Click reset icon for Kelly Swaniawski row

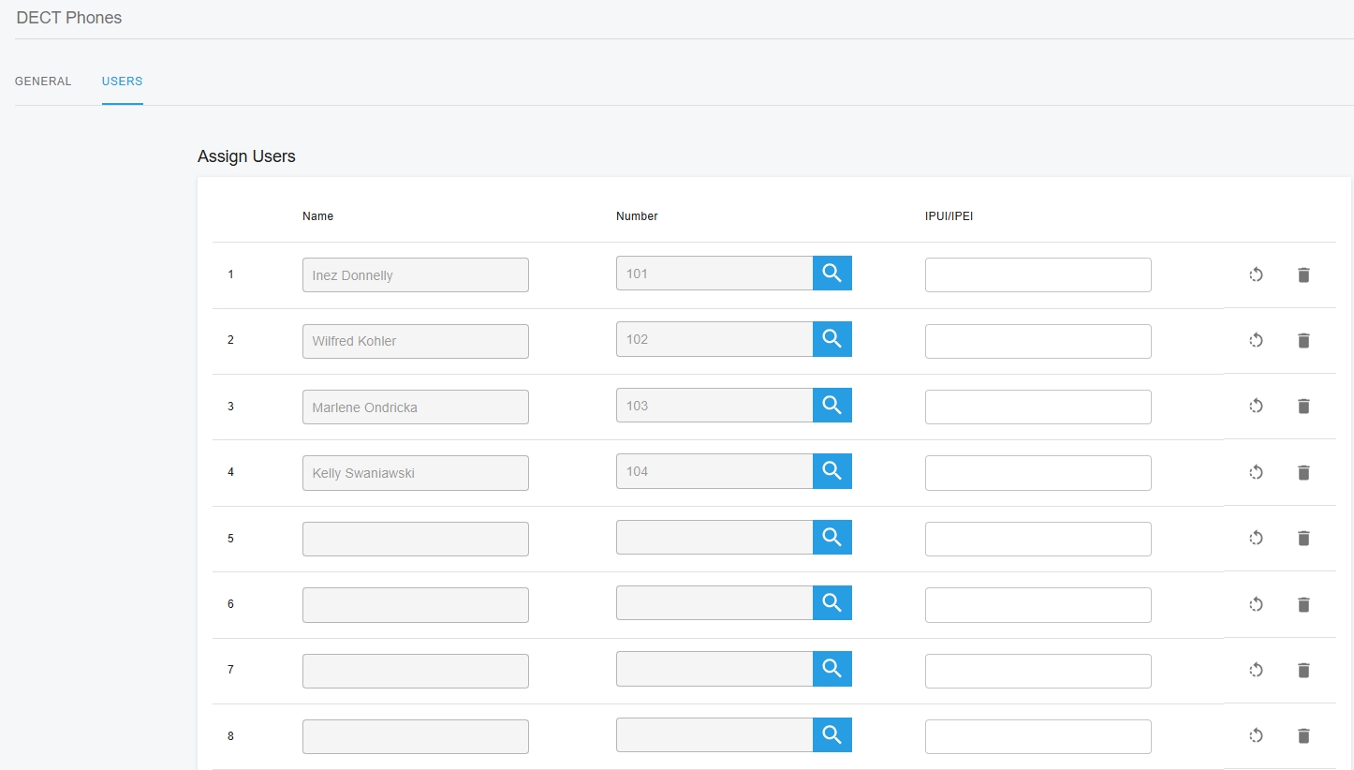pos(1257,472)
